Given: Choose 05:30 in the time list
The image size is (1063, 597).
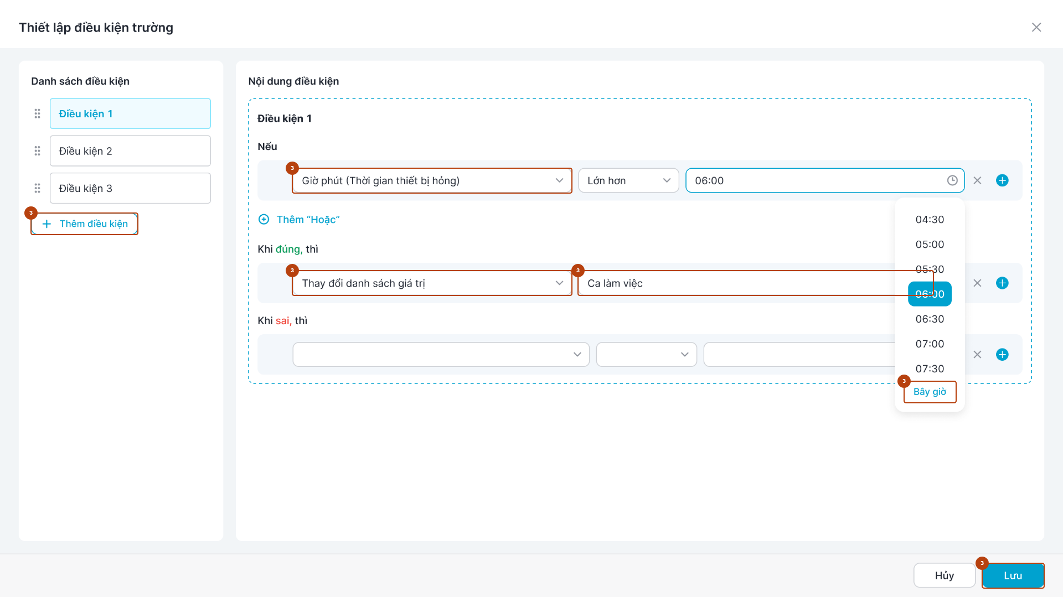Looking at the screenshot, I should click(x=930, y=269).
